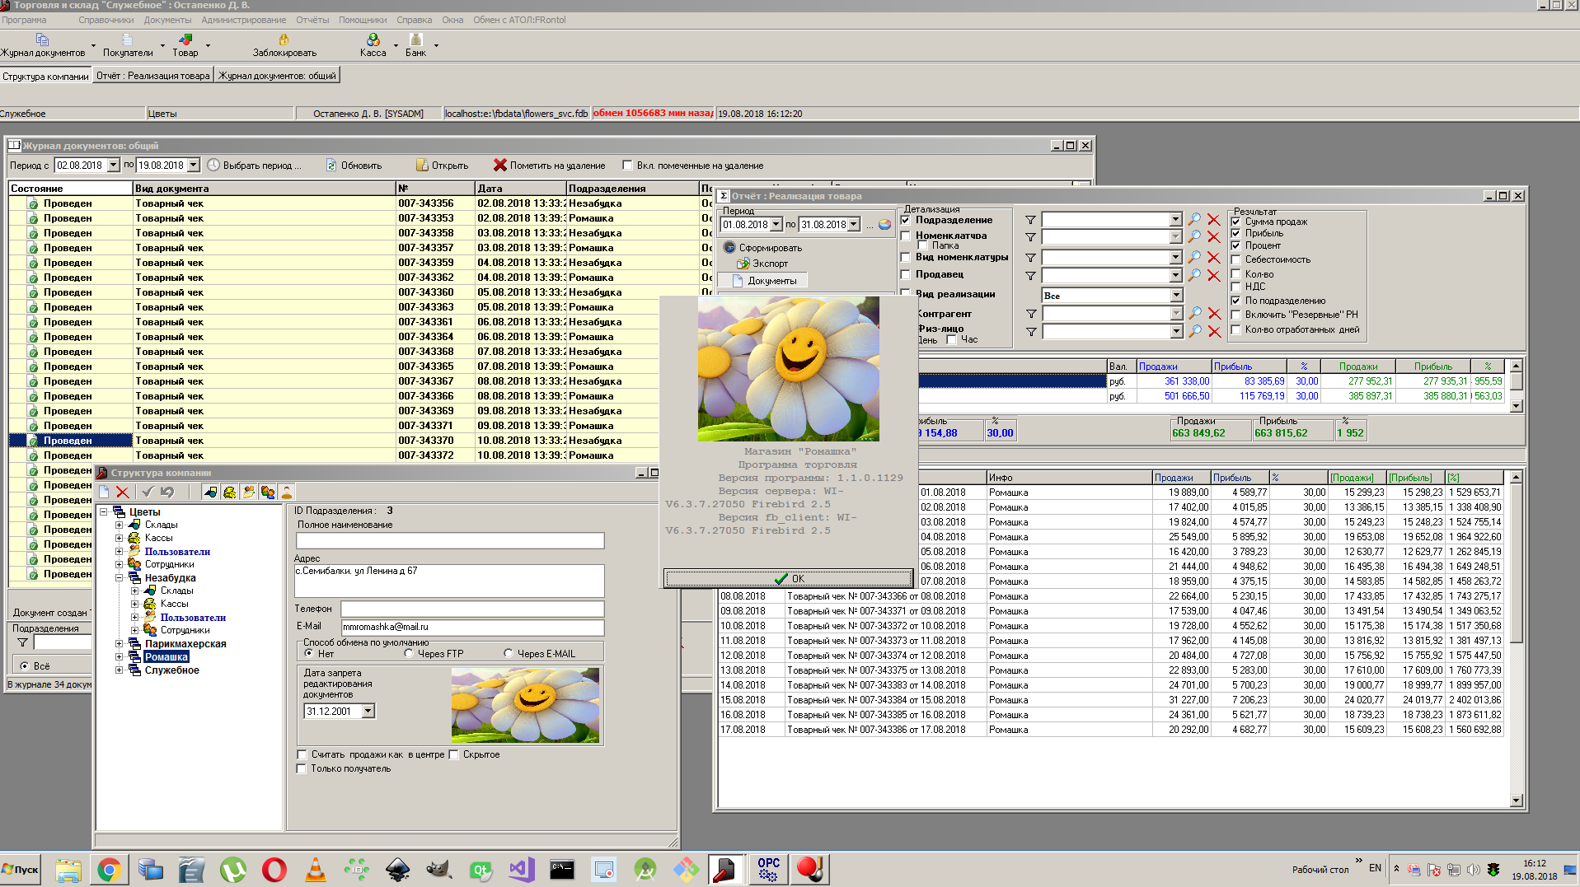Screen dimensions: 1580x887
Task: Select the Через FTP radio button
Action: [x=409, y=654]
